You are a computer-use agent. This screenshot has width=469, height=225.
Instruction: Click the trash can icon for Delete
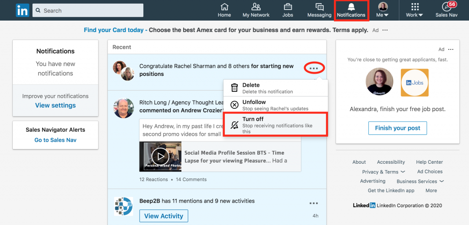[234, 88]
